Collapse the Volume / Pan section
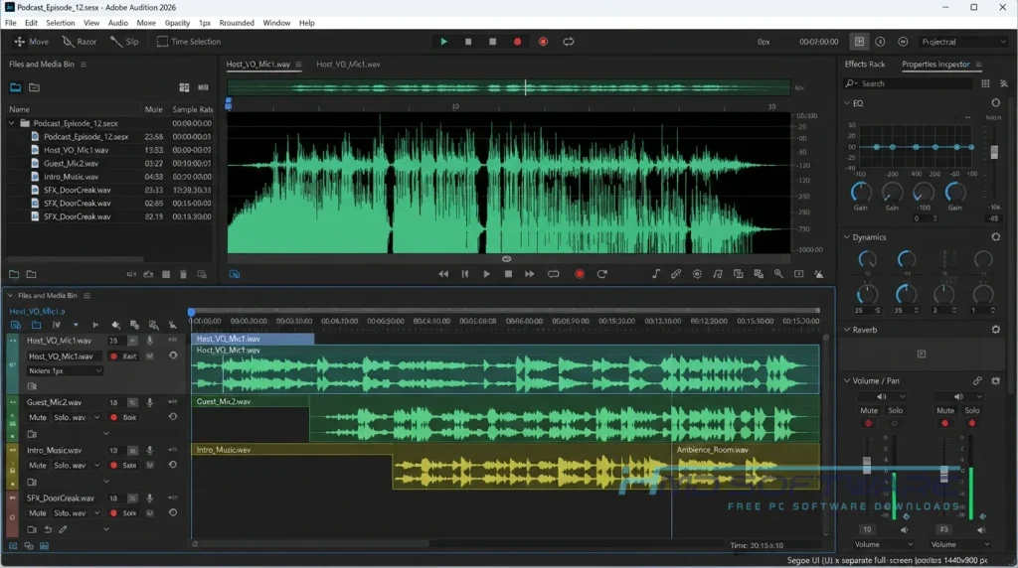The height and width of the screenshot is (568, 1018). click(847, 380)
